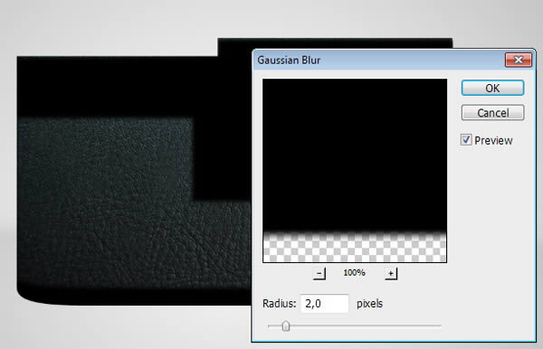Click the checkerboard transparency in preview
The width and height of the screenshot is (543, 349).
[355, 249]
